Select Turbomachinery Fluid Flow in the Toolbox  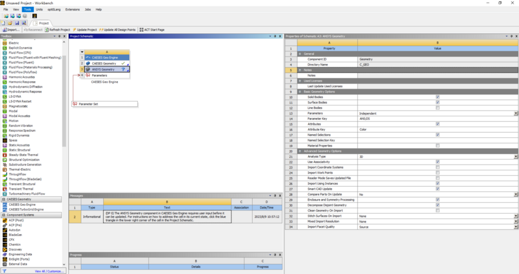pos(27,194)
